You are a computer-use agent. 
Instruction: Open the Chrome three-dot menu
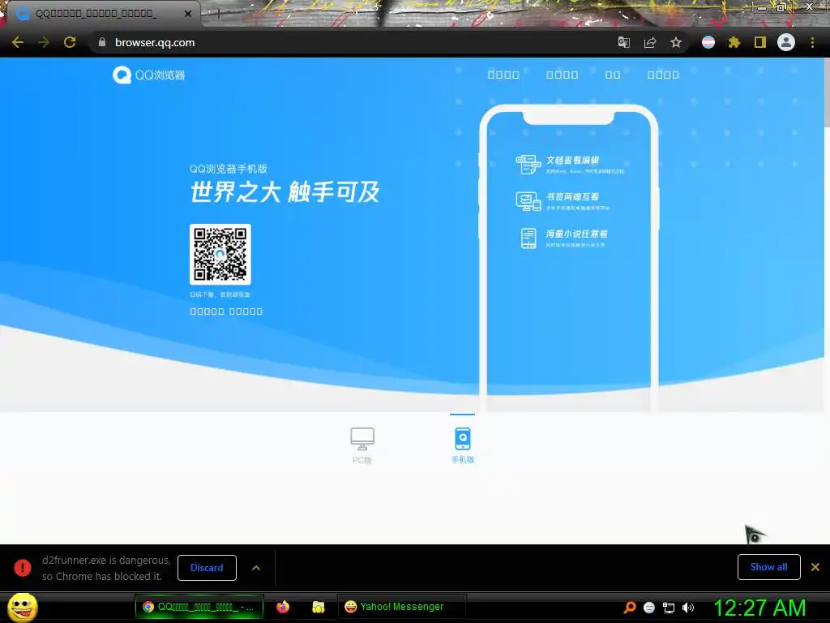[812, 42]
